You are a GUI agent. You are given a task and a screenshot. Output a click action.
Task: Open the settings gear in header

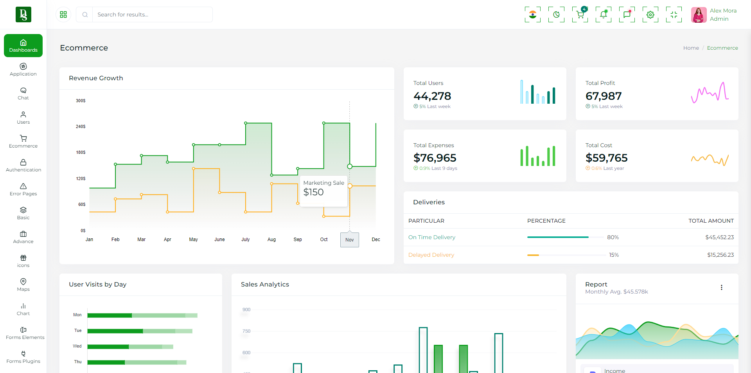click(x=650, y=14)
